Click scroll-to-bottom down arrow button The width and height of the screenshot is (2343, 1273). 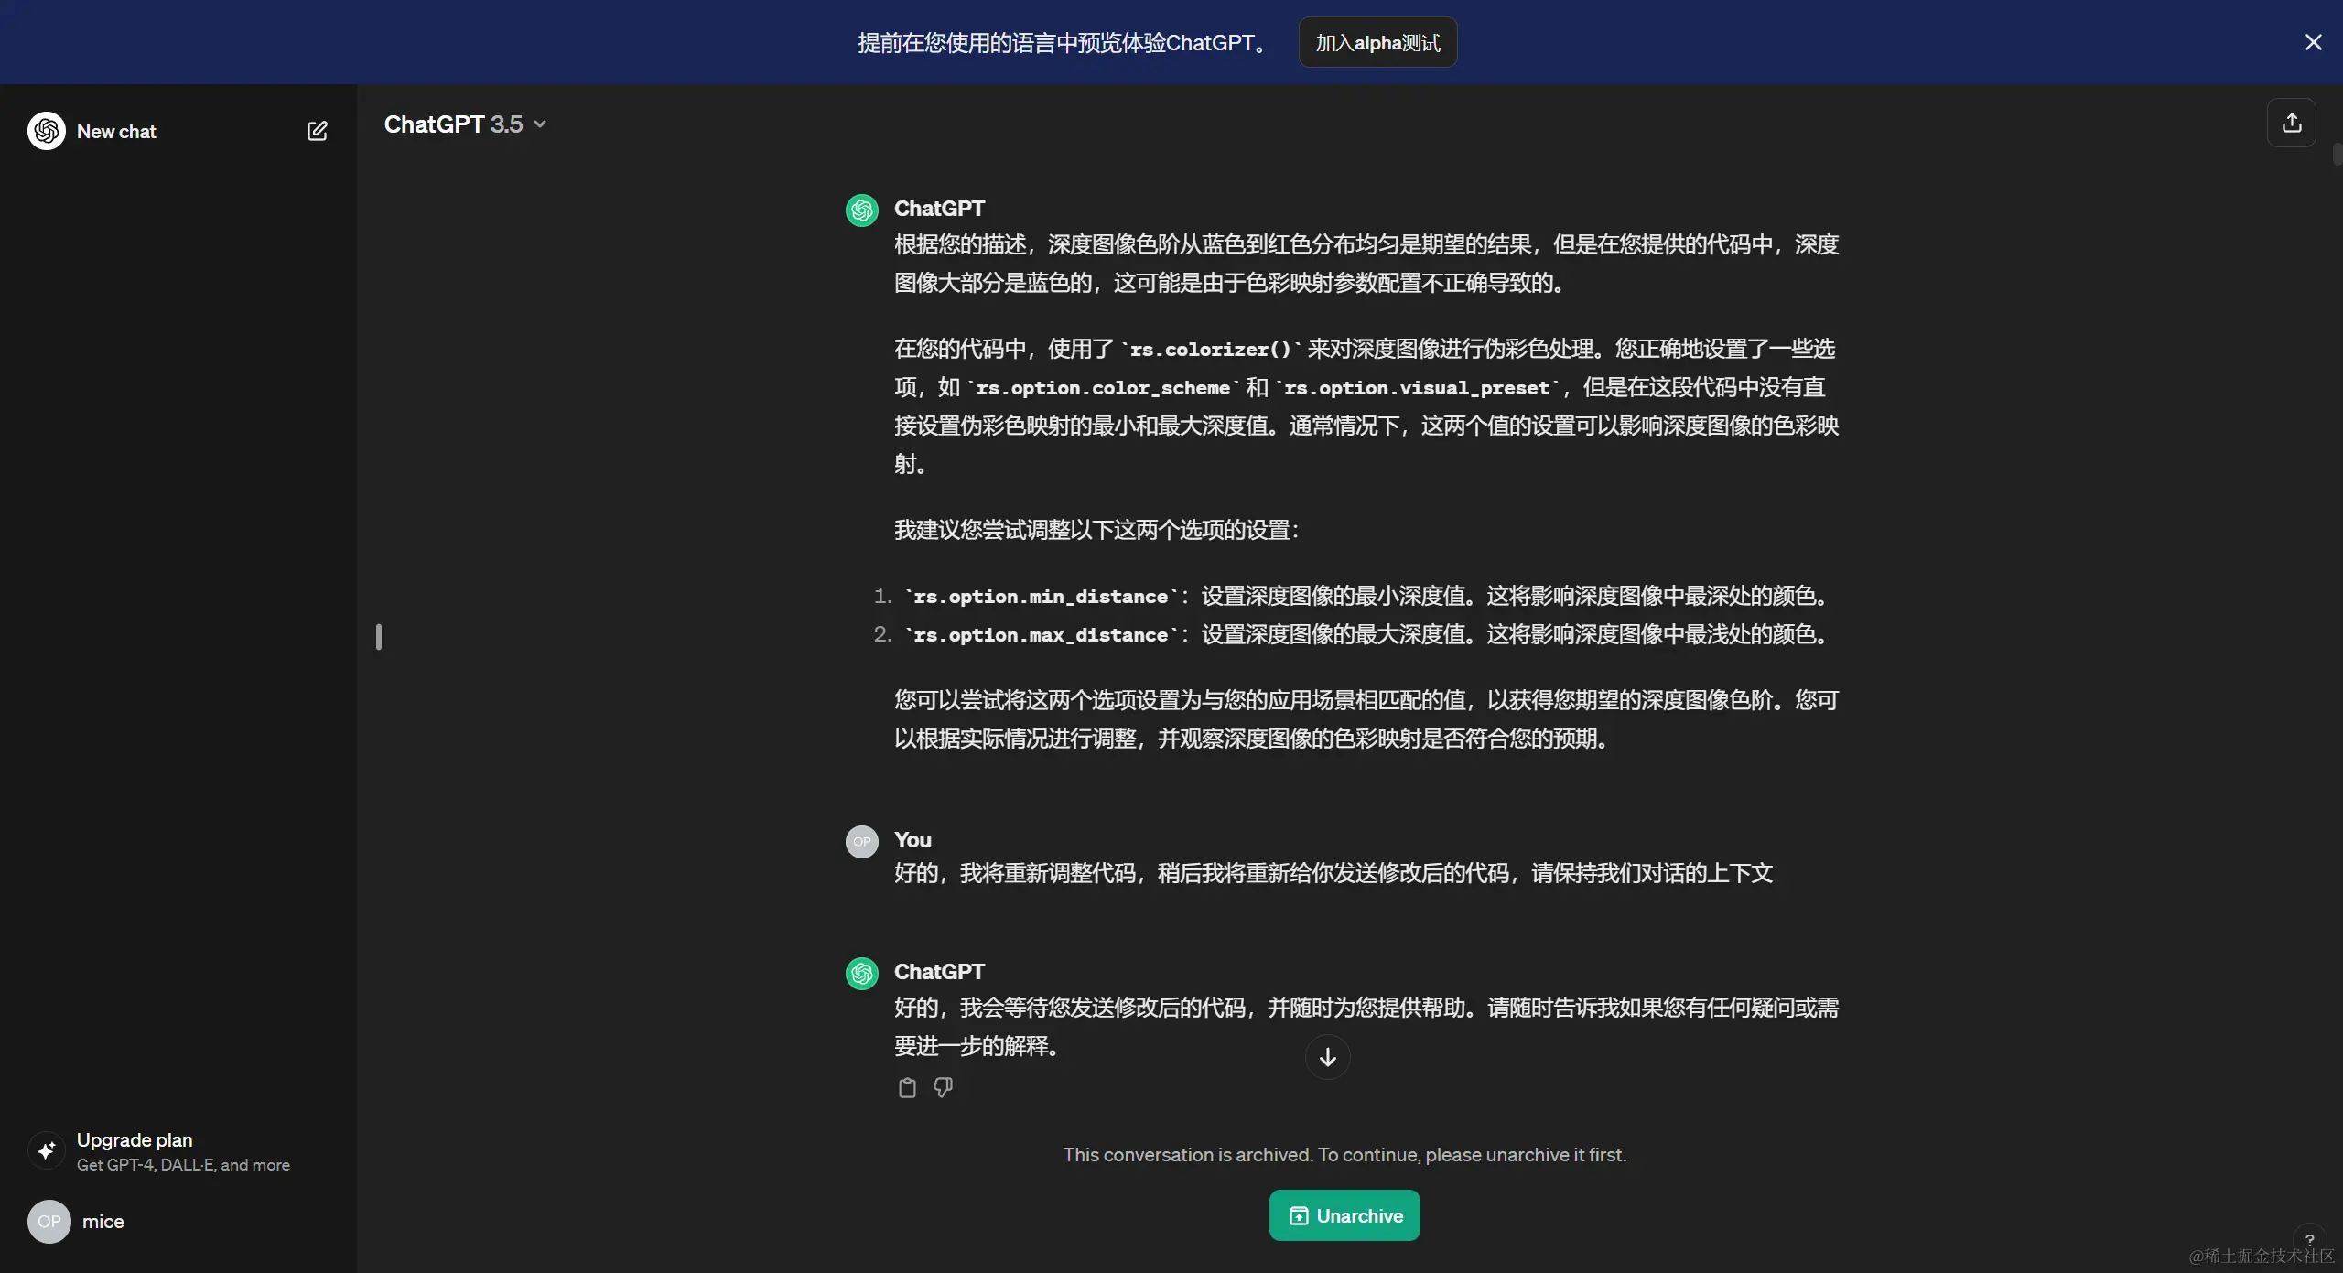1327,1057
